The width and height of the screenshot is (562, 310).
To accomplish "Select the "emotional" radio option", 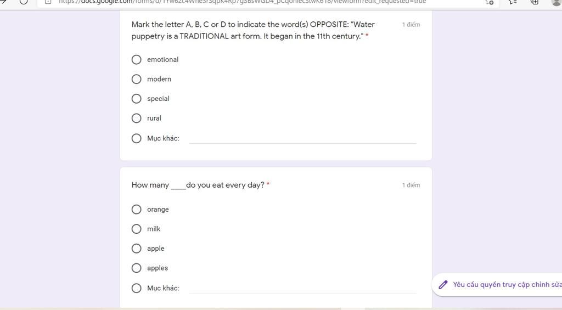I will point(137,59).
